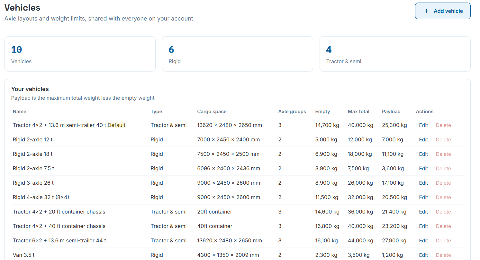Edit the Rigid 4-axle 32 t (8×4)
Screen dimensions: 480x260
pos(423,197)
